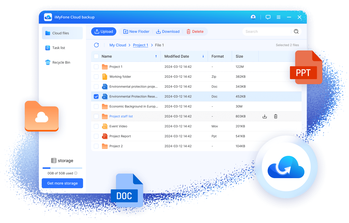Open the feedback message icon in title bar
The image size is (349, 223).
(x=268, y=17)
